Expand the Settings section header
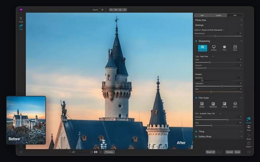The height and width of the screenshot is (162, 260). 199,25
